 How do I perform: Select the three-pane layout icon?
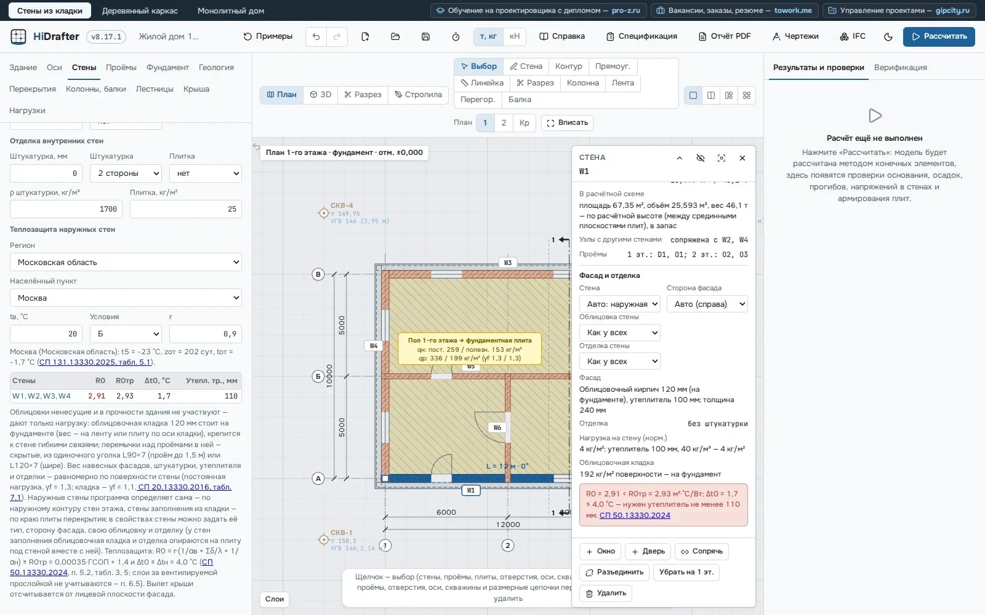(729, 95)
